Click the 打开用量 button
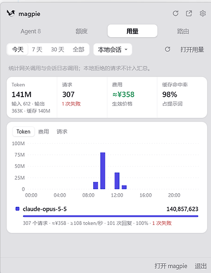211x273 pixels. (192, 50)
